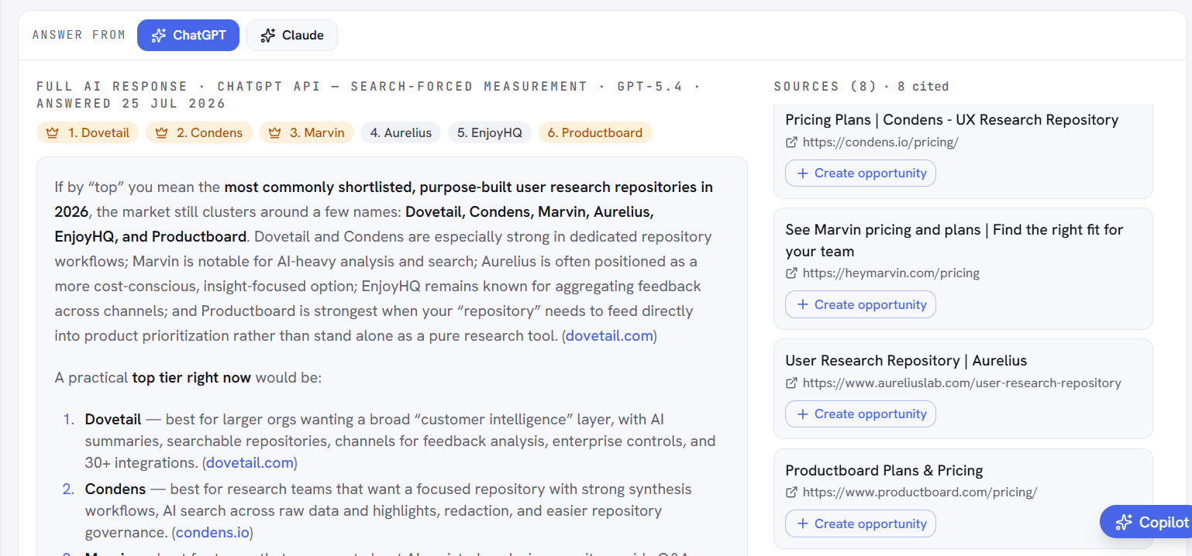Viewport: 1192px width, 556px height.
Task: Select the 3. Marvin ranking chip
Action: (x=306, y=132)
